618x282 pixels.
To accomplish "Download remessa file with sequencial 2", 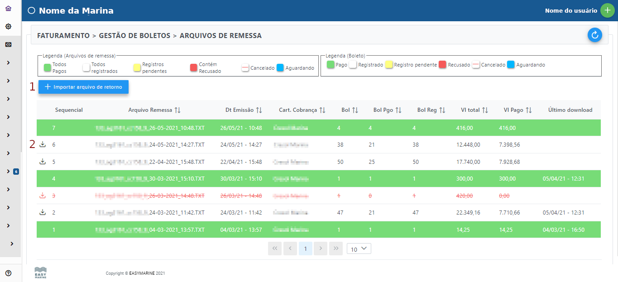I will (x=43, y=212).
